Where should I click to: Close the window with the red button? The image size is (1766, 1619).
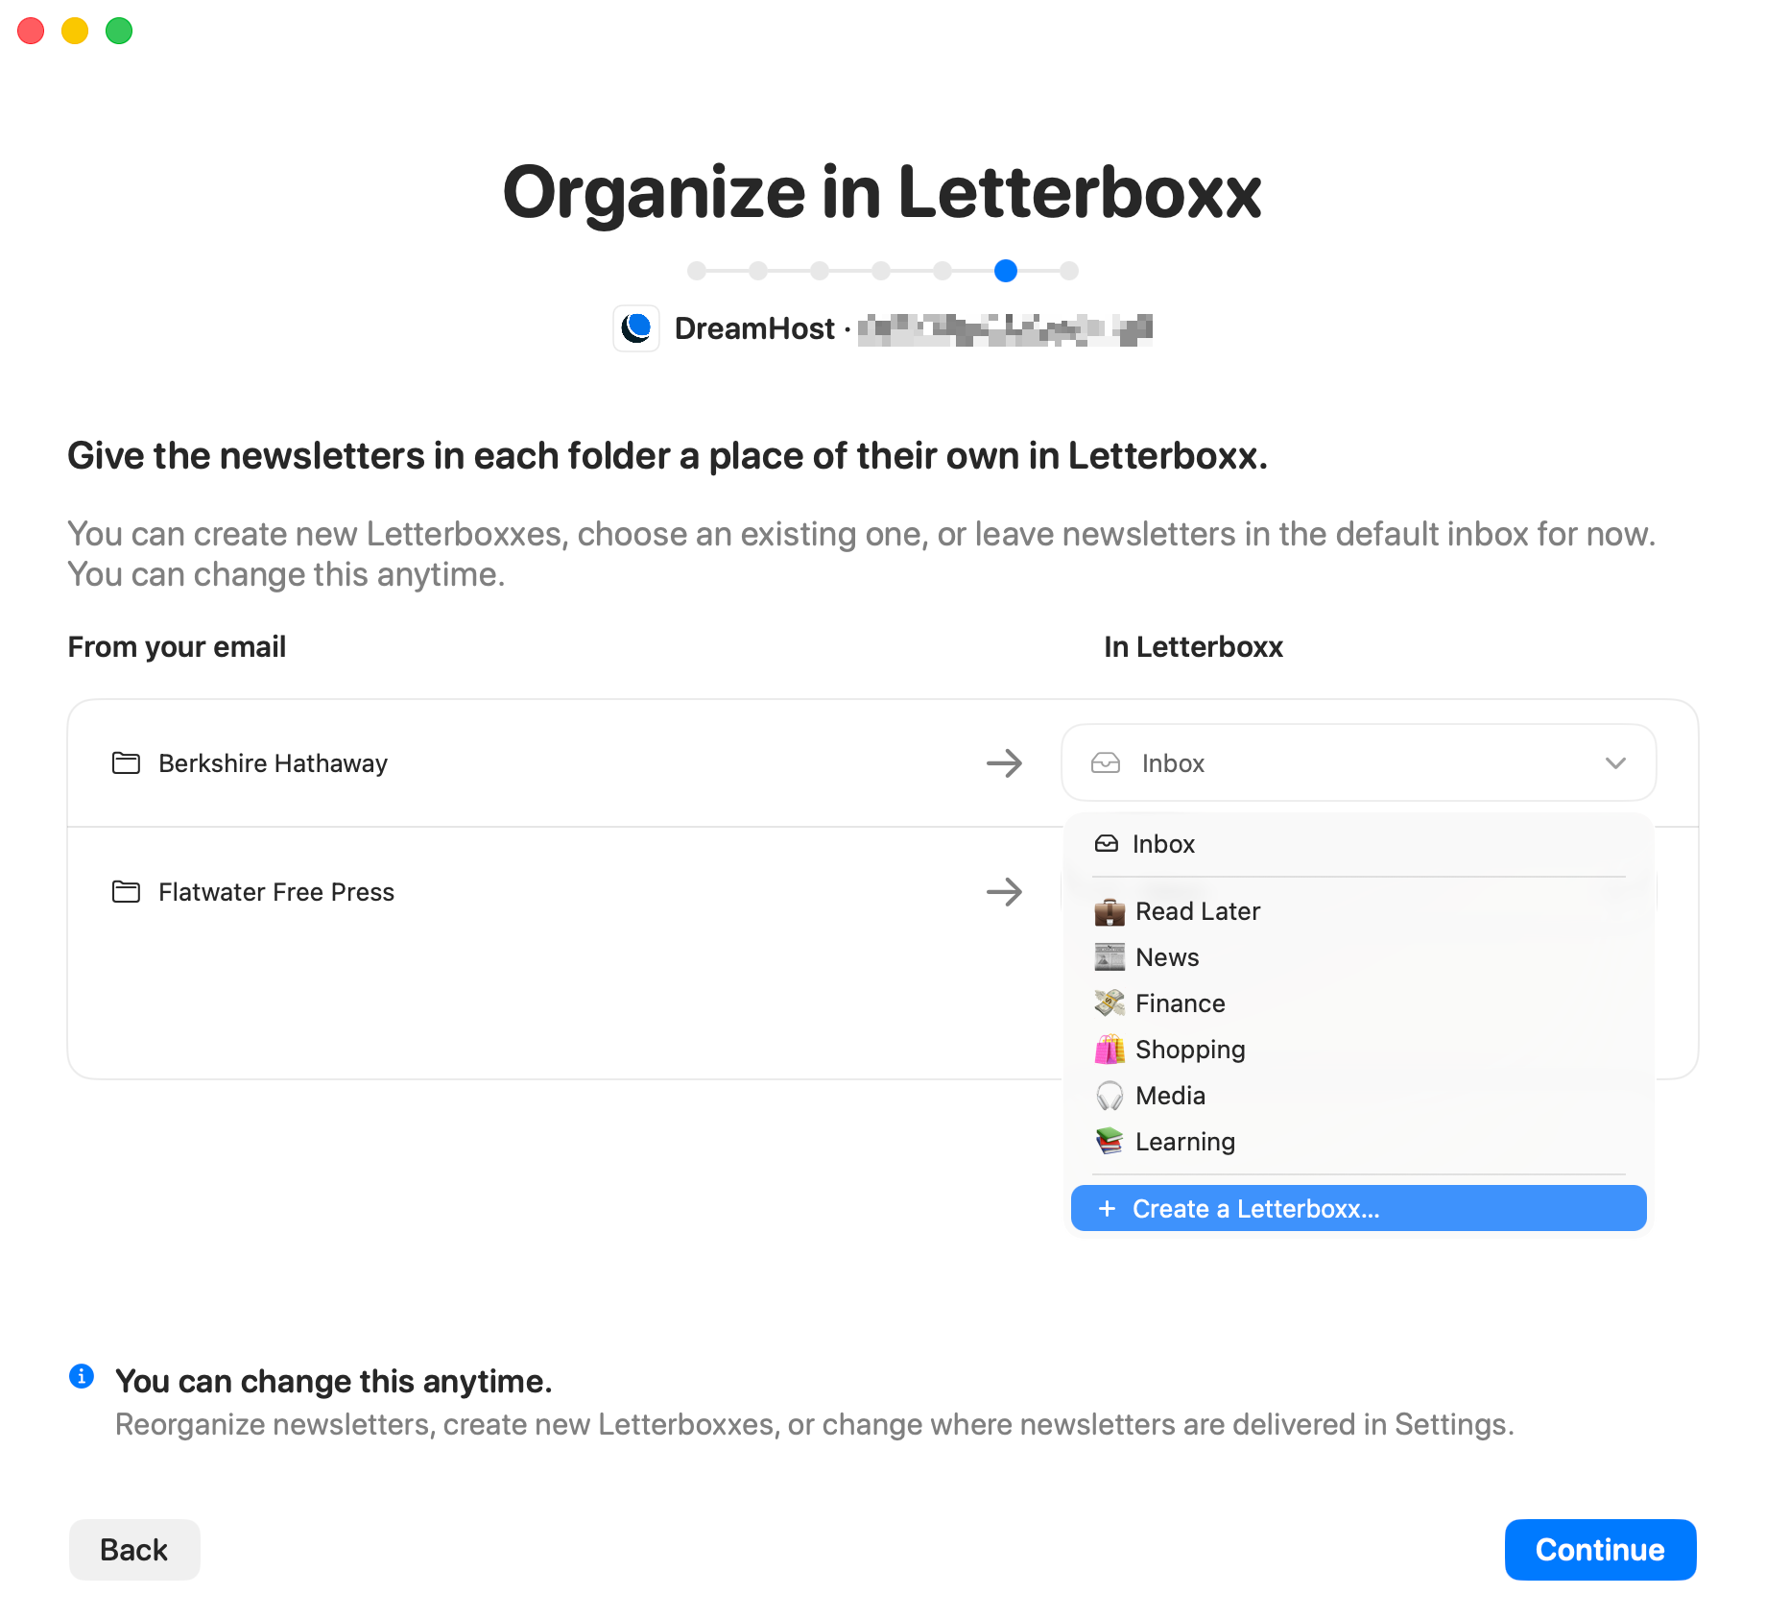click(x=31, y=31)
